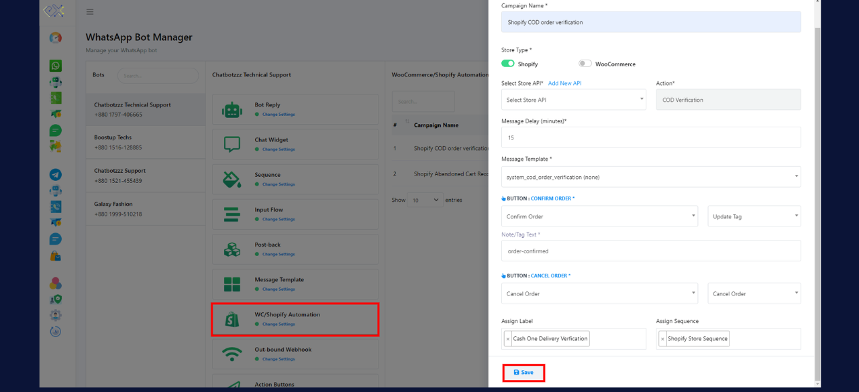Remove the Cash One Delivery Verfication label tag
Image resolution: width=859 pixels, height=392 pixels.
(507, 339)
